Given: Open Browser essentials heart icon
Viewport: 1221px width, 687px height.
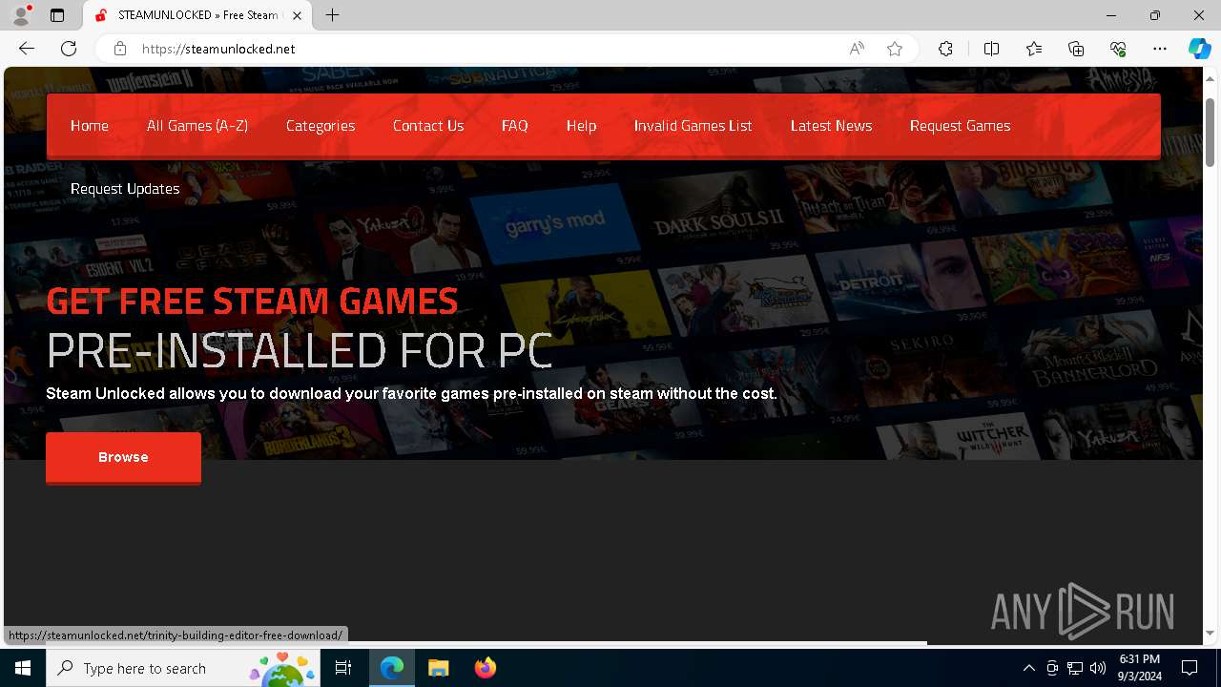Looking at the screenshot, I should [x=1118, y=49].
